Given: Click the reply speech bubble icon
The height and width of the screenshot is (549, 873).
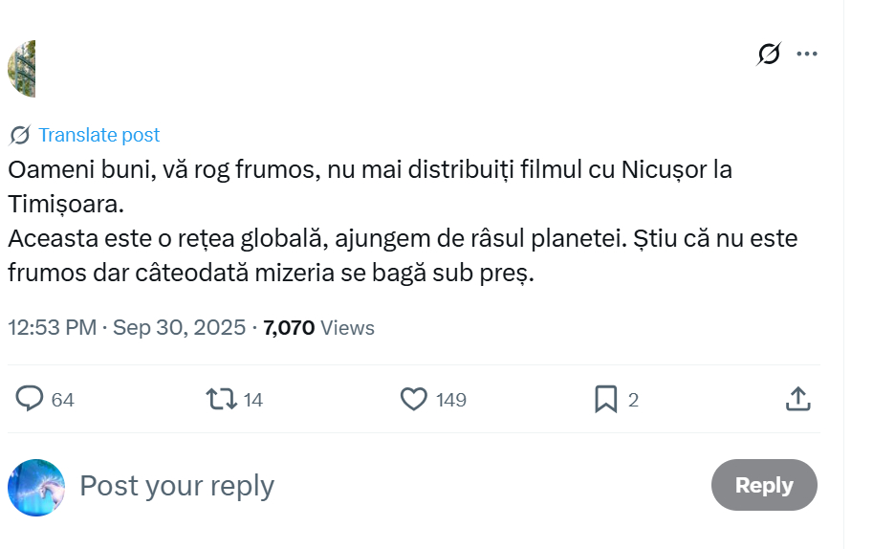Looking at the screenshot, I should [x=30, y=399].
